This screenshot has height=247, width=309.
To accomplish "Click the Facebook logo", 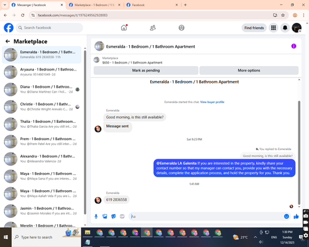I will coord(9,28).
